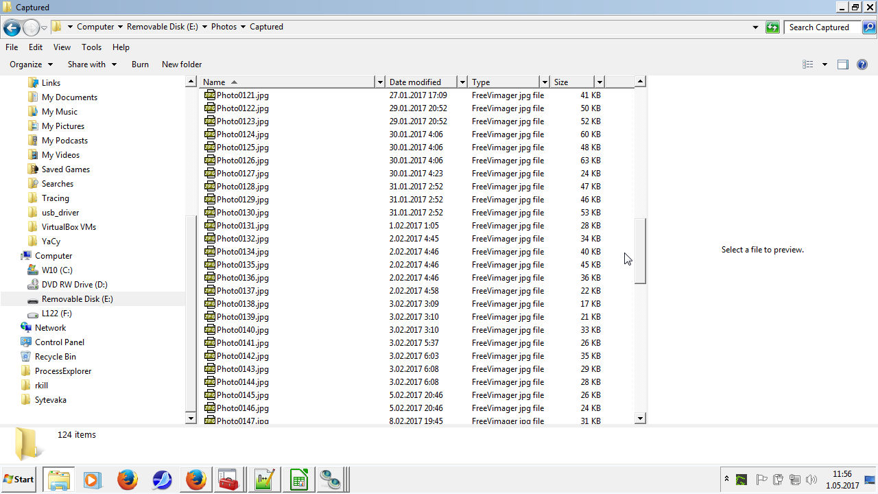The image size is (878, 494).
Task: Select Computer in navigation tree
Action: tap(54, 256)
